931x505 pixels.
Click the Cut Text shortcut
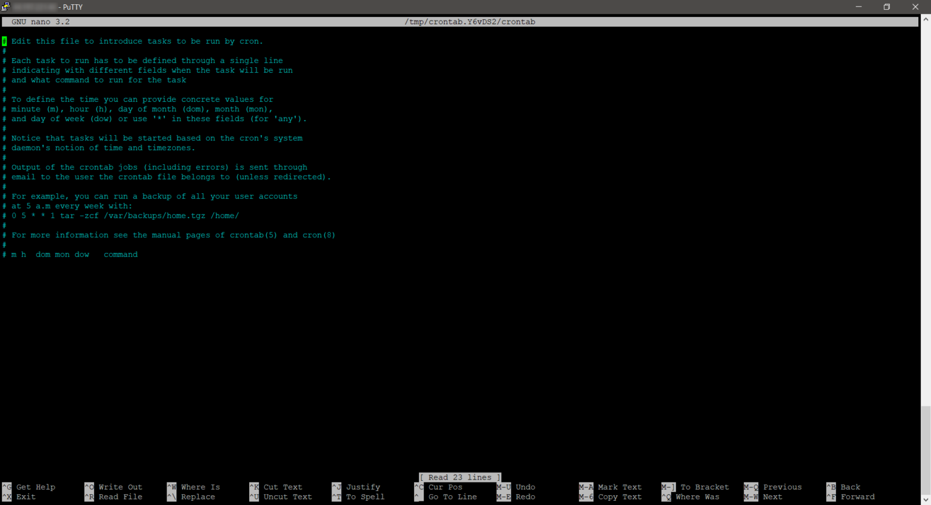[282, 487]
